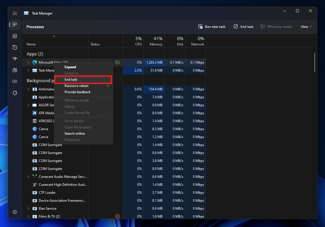Click the efficiency mode leaf icon on Microsoft Edge
Screen dimensions: 325x227
pos(118,62)
